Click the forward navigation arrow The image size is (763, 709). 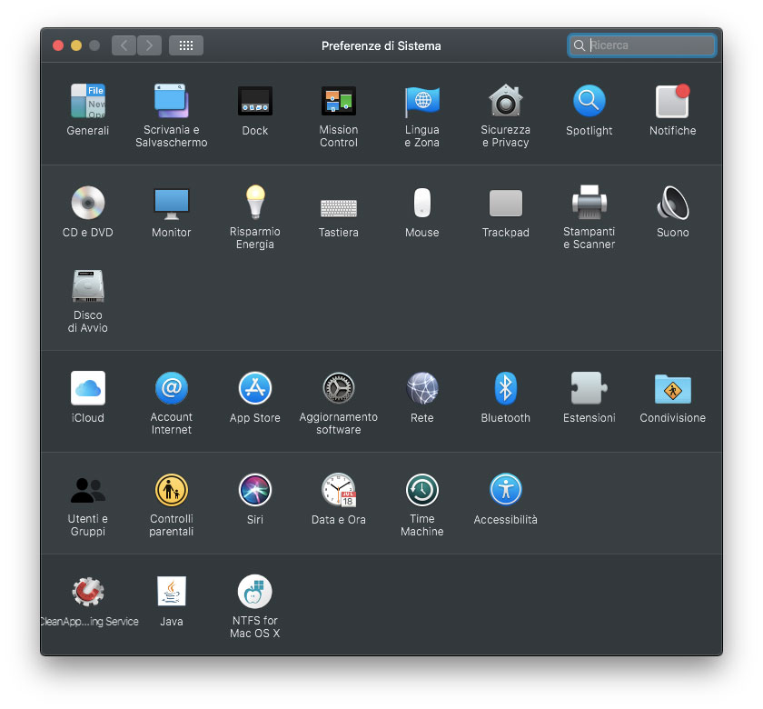[149, 45]
